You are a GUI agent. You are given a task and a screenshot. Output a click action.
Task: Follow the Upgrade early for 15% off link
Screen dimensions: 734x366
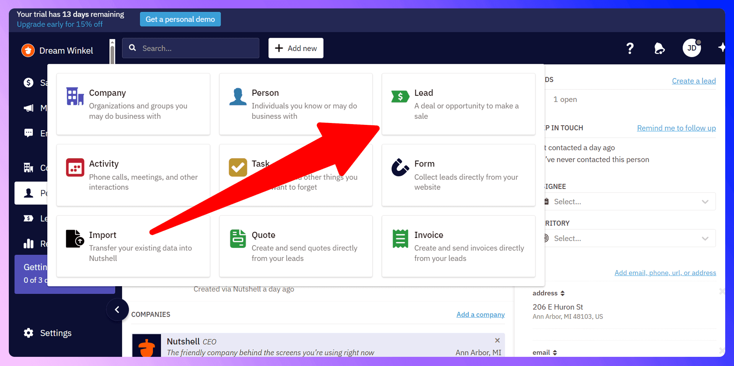tap(60, 24)
